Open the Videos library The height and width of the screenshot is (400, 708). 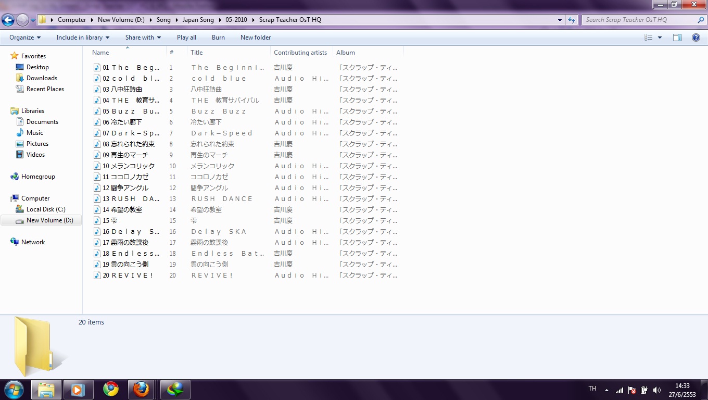35,155
